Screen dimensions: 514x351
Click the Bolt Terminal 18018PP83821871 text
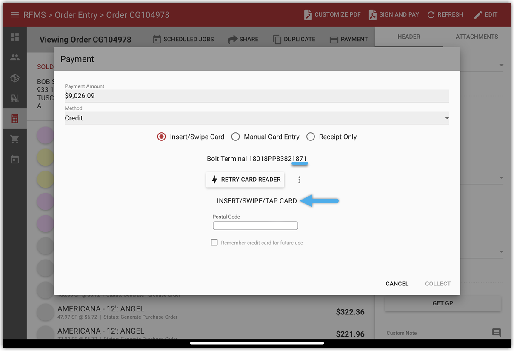point(257,159)
